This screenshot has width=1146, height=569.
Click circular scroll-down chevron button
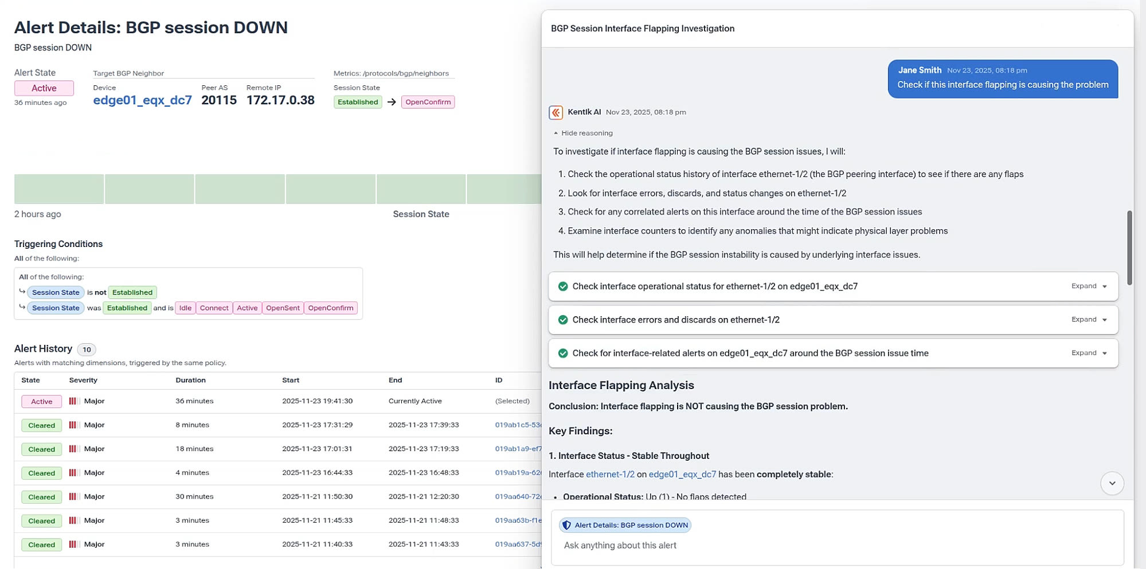click(x=1112, y=483)
